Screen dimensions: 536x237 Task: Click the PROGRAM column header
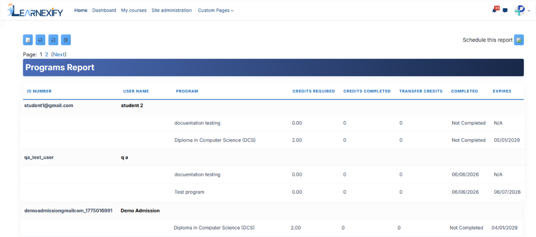click(187, 91)
